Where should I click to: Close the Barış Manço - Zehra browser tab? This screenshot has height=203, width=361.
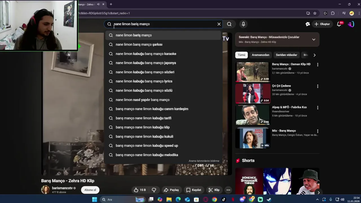[x=103, y=4]
